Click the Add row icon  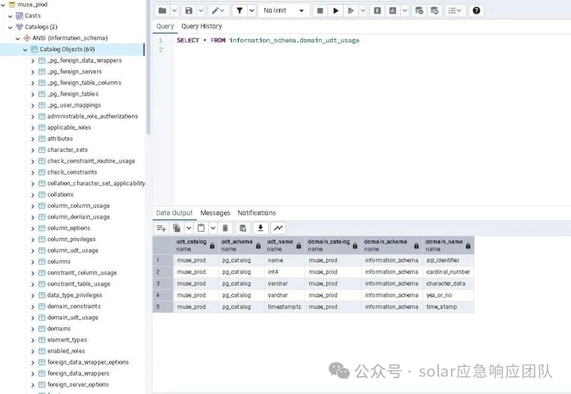(161, 228)
